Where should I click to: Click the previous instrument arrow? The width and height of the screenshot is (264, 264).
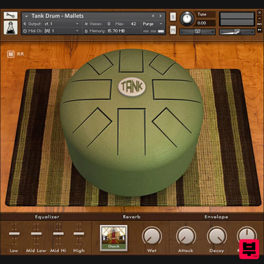click(x=153, y=16)
